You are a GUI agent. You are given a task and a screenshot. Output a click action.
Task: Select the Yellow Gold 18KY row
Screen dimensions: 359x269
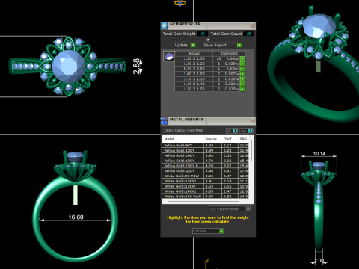click(x=206, y=161)
